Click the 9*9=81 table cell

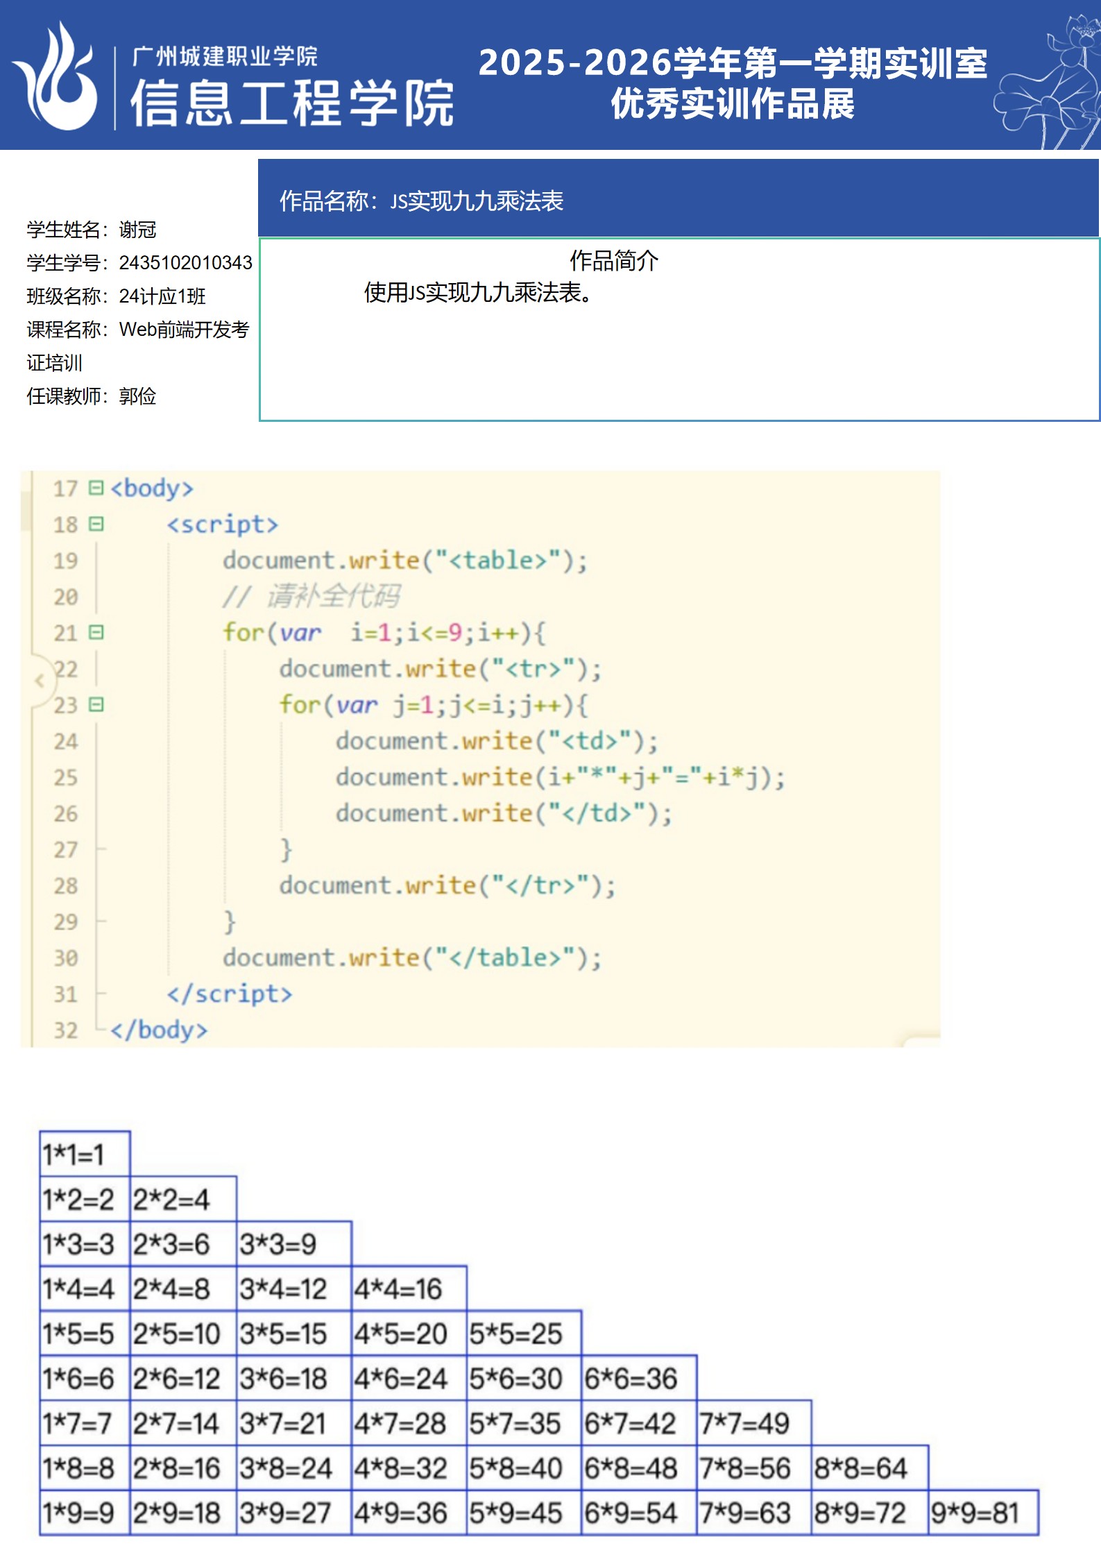pyautogui.click(x=982, y=1513)
